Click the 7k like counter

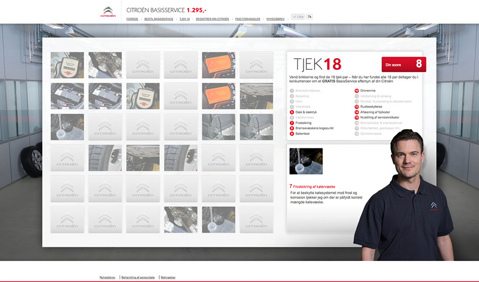tap(309, 17)
